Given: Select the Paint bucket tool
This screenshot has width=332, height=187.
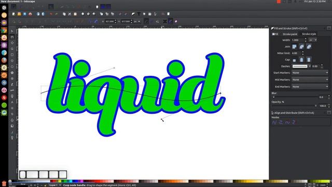Looking at the screenshot, I should 12,120.
